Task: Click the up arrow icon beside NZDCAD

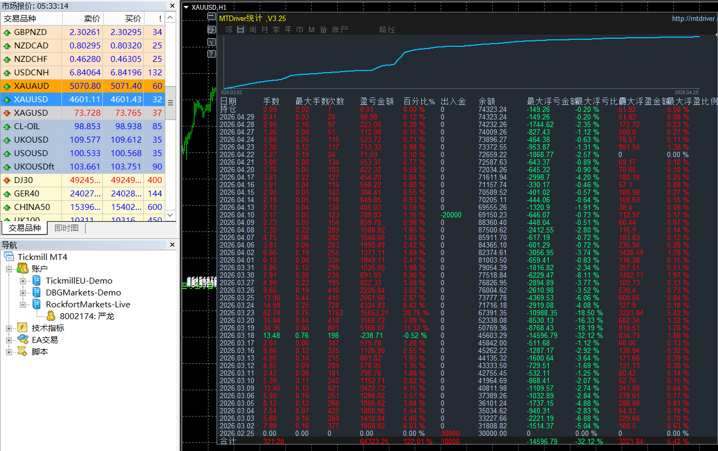Action: (x=7, y=46)
